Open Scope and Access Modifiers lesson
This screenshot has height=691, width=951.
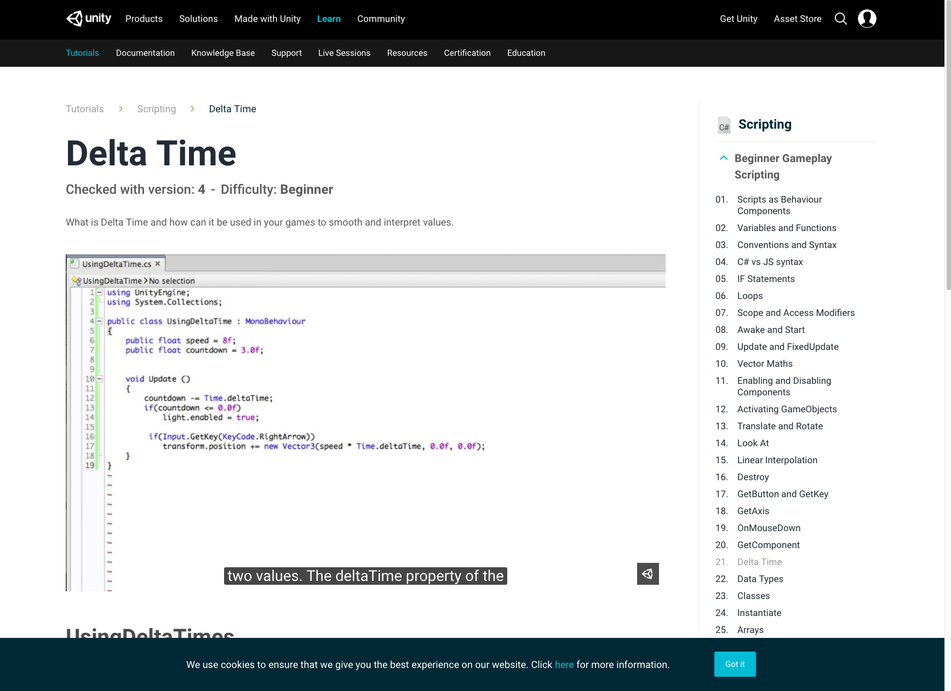[x=796, y=313]
